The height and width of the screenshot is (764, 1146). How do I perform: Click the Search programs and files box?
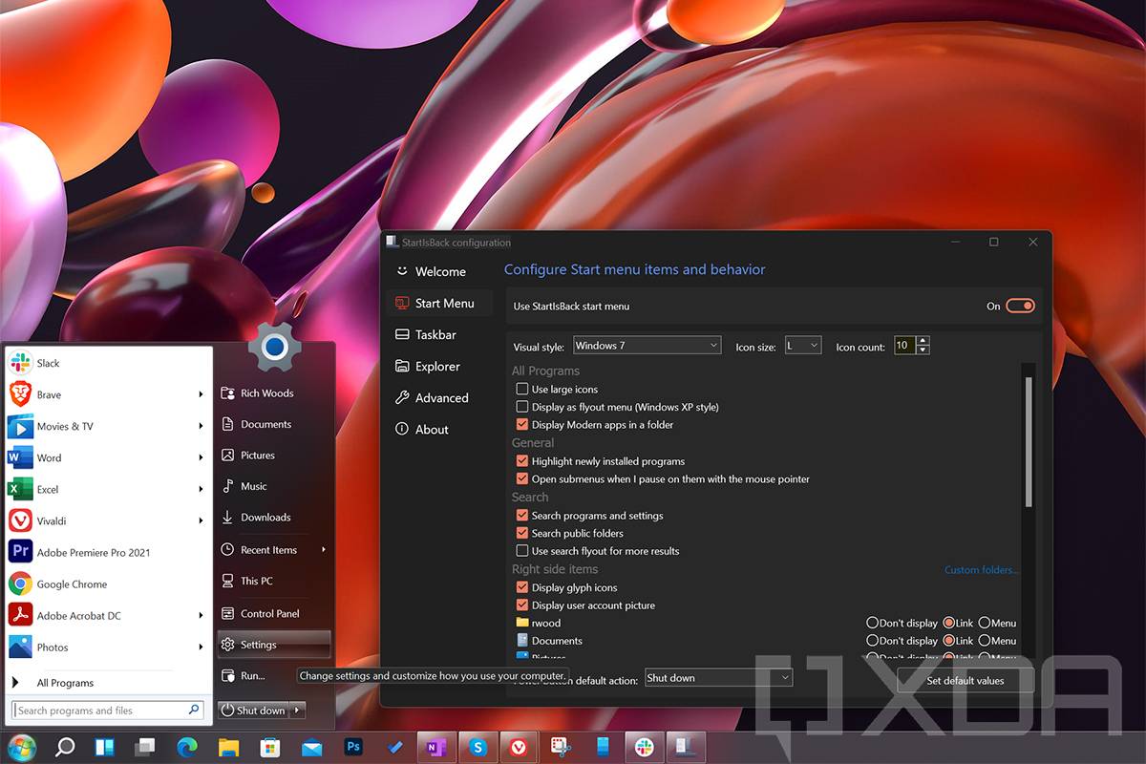pos(100,711)
